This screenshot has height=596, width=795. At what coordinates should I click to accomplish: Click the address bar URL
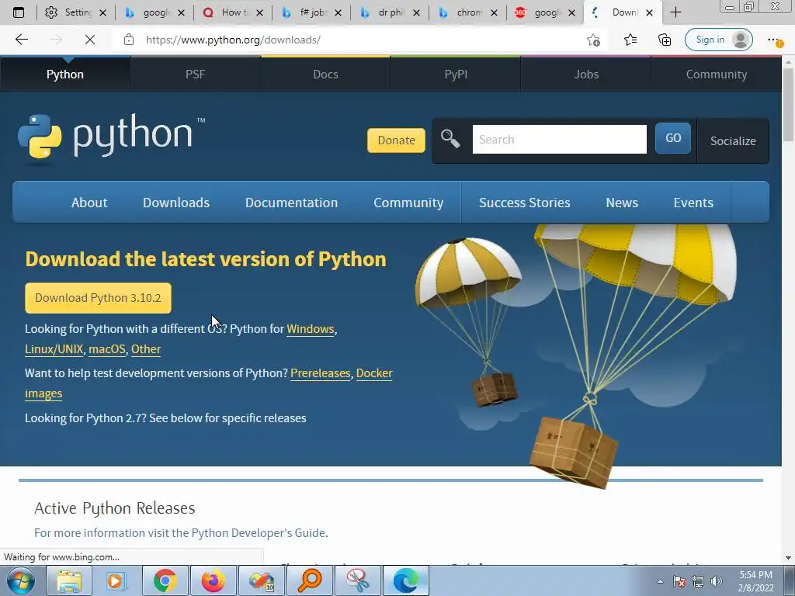pos(233,40)
